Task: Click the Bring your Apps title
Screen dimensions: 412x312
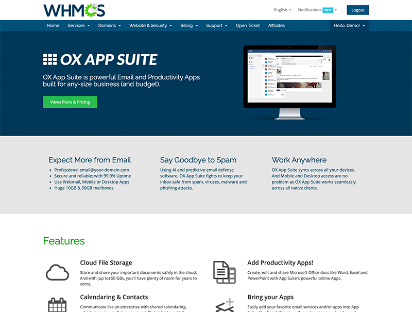Action: [270, 297]
